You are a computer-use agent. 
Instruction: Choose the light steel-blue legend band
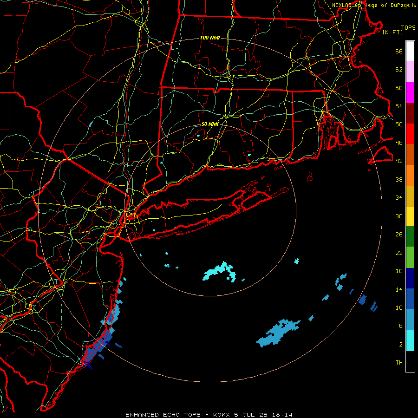(x=410, y=320)
